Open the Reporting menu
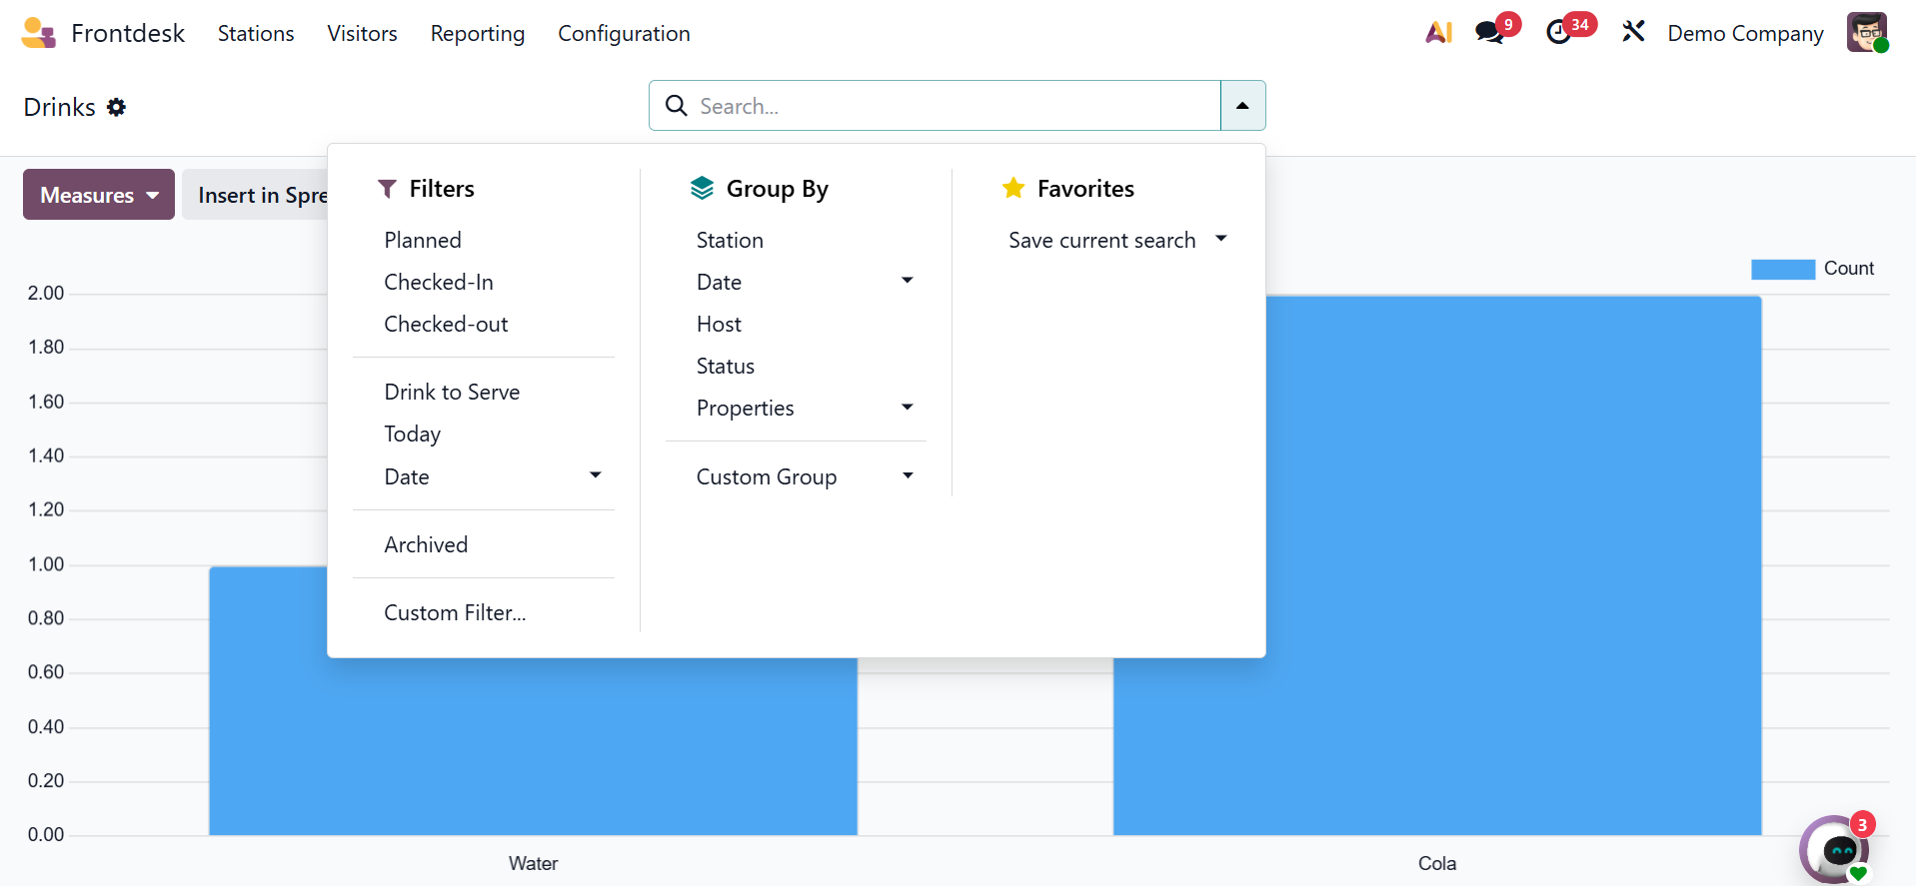The image size is (1916, 886). [477, 34]
